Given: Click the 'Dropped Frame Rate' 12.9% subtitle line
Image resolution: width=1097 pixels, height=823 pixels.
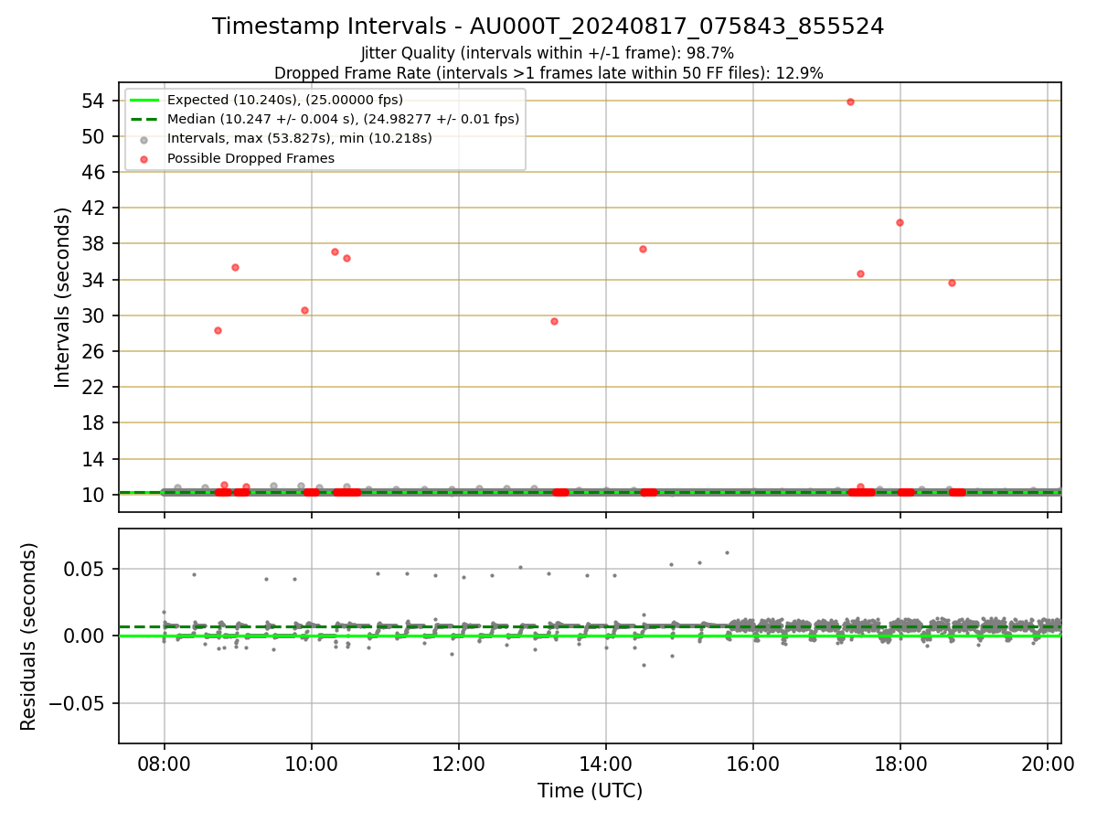Looking at the screenshot, I should tap(548, 73).
